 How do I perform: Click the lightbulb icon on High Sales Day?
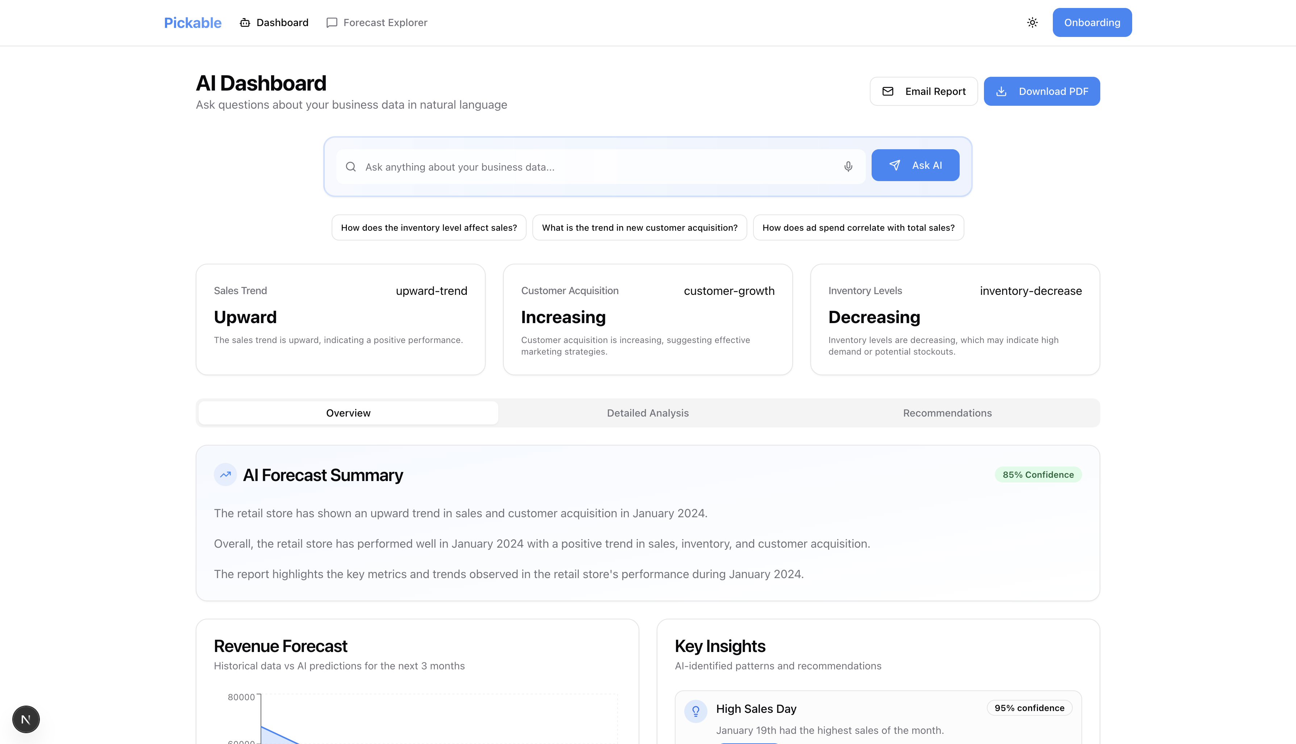coord(696,711)
